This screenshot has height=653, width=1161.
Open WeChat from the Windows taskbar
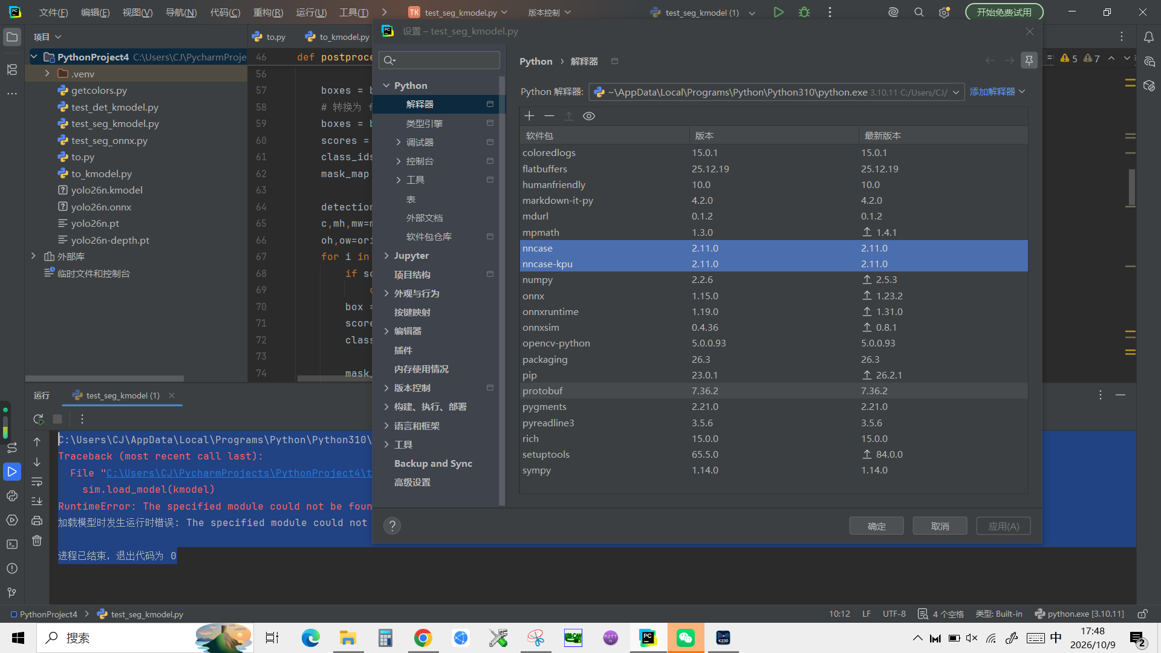(686, 638)
